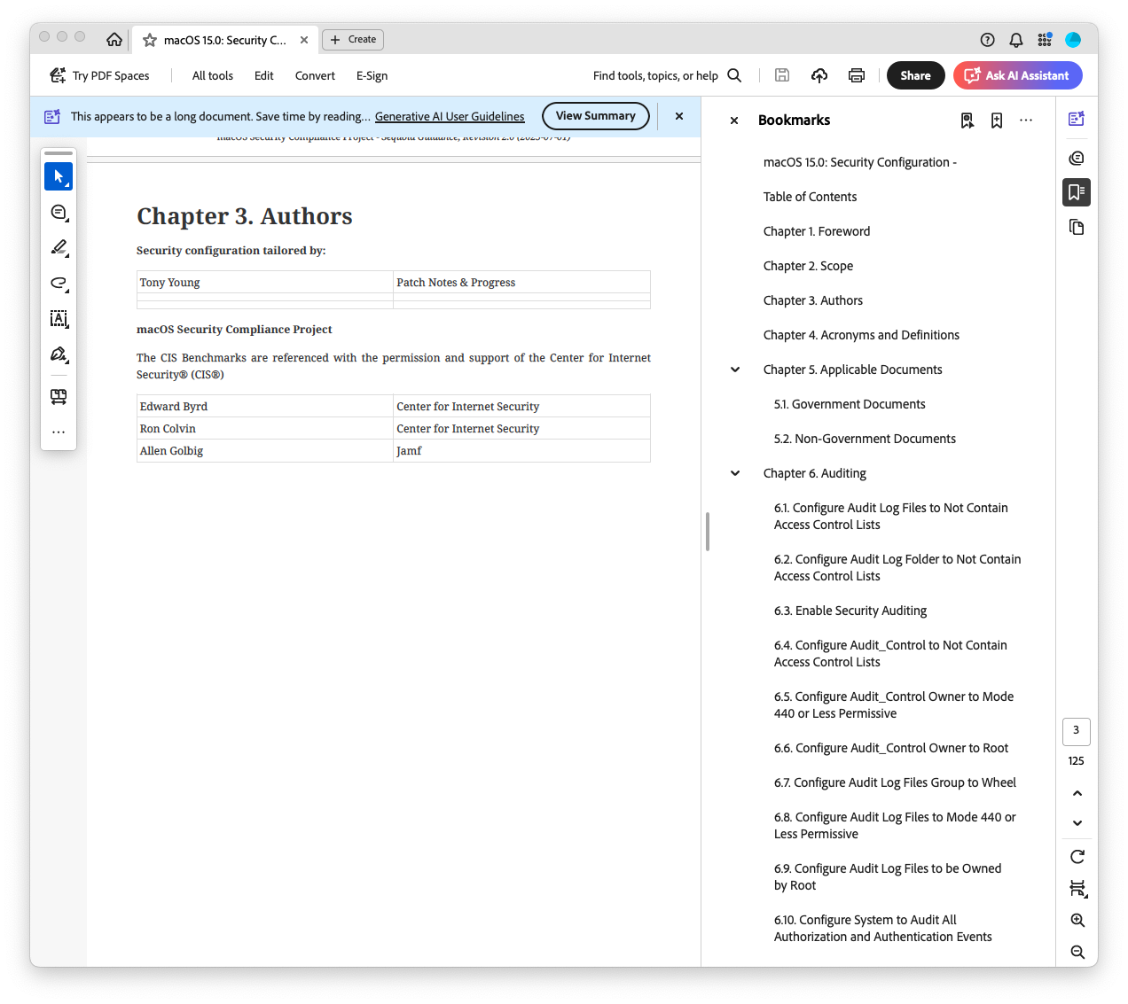
Task: Jump to Chapter 1. Foreword bookmark
Action: tap(817, 231)
